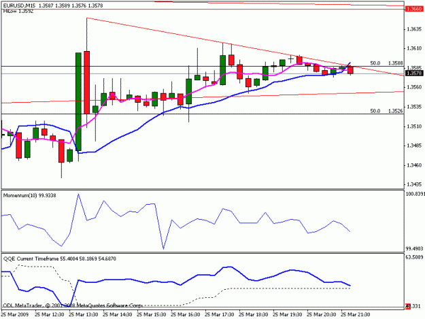
Task: Click the 1.3435 price axis label
Action: coord(414,184)
